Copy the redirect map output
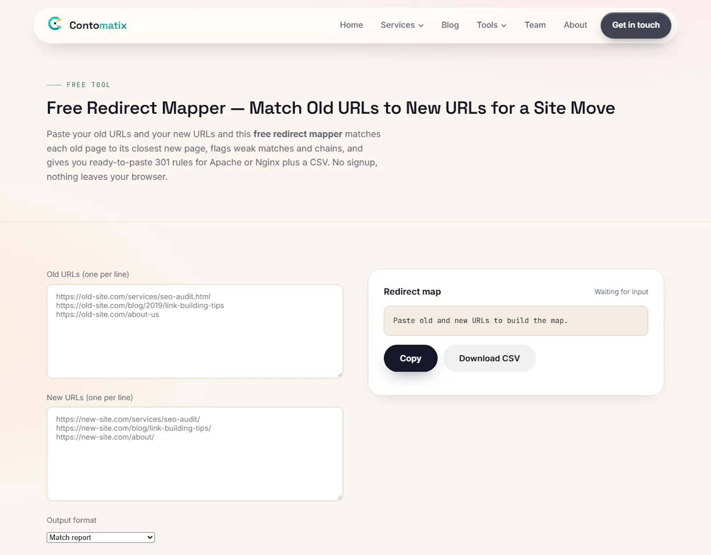The image size is (711, 555). click(411, 358)
